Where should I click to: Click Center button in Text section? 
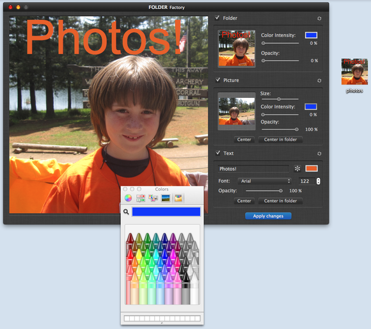(x=244, y=201)
